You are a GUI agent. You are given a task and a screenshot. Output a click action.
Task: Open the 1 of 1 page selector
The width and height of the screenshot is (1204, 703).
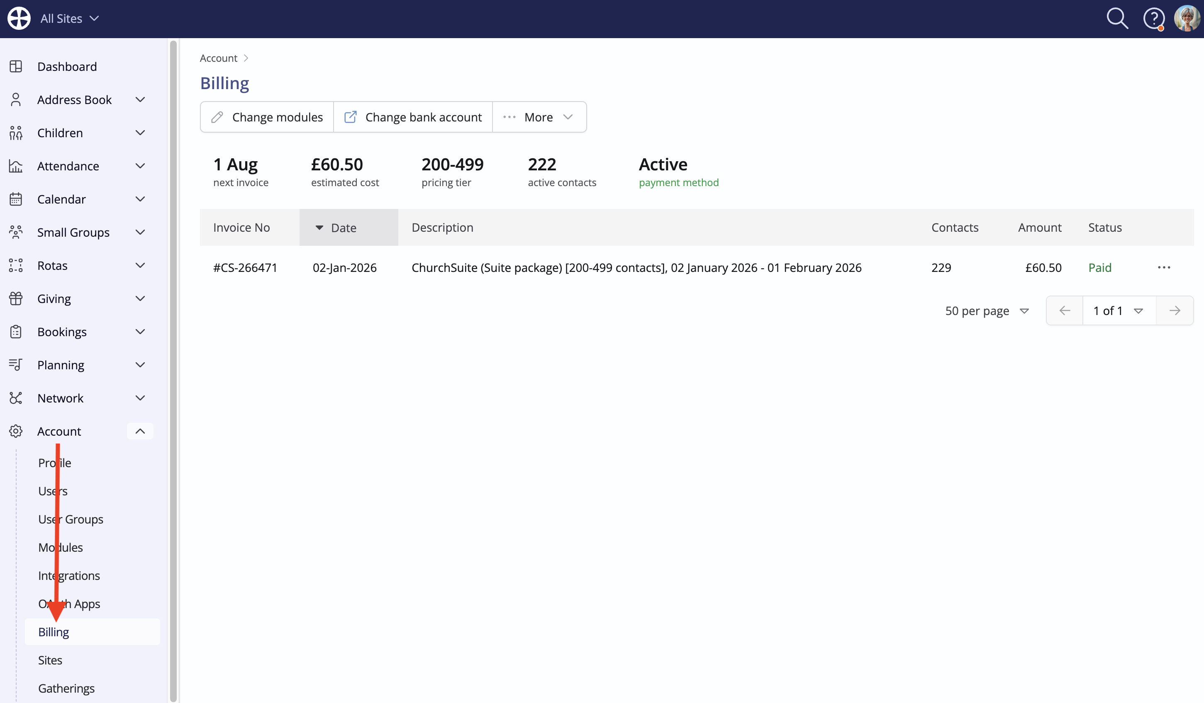[x=1119, y=311]
